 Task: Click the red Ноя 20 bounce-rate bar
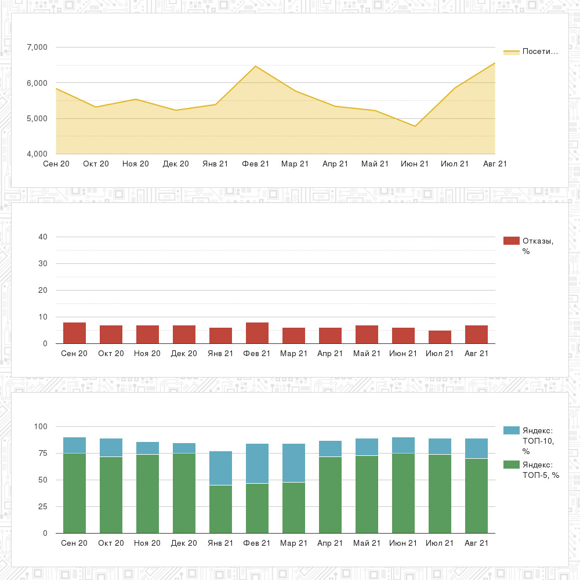click(147, 335)
